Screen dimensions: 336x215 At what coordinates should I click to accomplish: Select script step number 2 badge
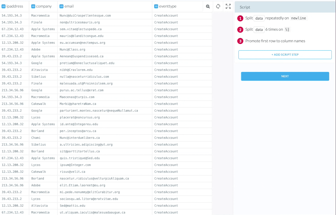[x=241, y=30]
